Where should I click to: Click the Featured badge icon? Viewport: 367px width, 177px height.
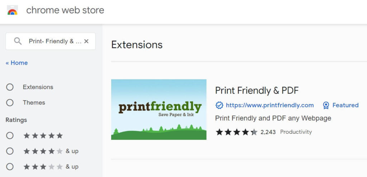(x=326, y=105)
